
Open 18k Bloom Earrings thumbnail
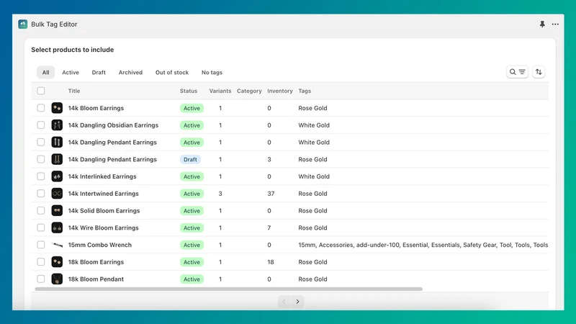pos(57,262)
